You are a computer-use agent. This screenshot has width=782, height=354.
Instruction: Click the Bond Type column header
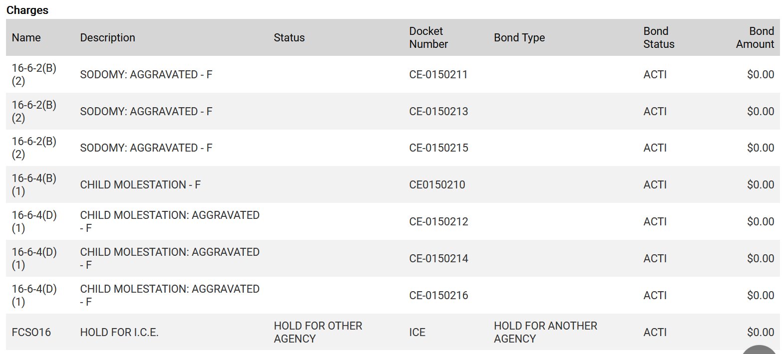pos(519,37)
